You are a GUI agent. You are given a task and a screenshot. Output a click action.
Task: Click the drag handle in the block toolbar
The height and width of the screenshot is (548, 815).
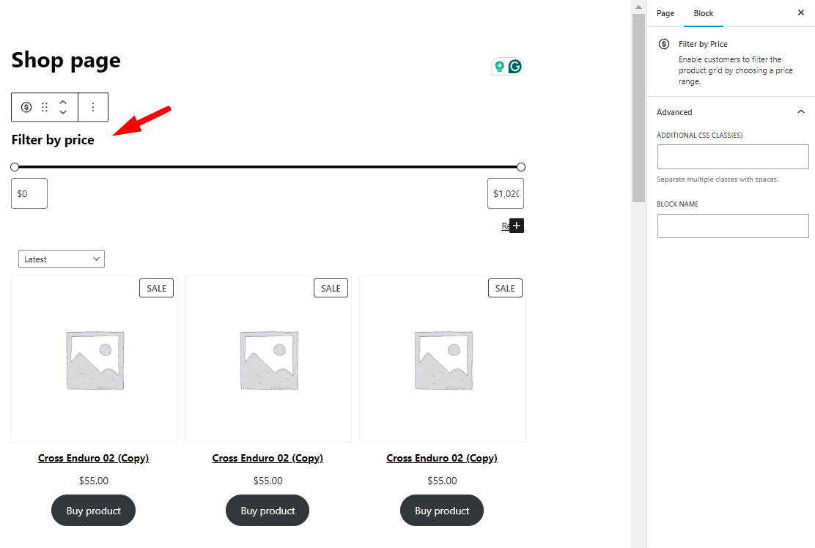click(x=44, y=107)
